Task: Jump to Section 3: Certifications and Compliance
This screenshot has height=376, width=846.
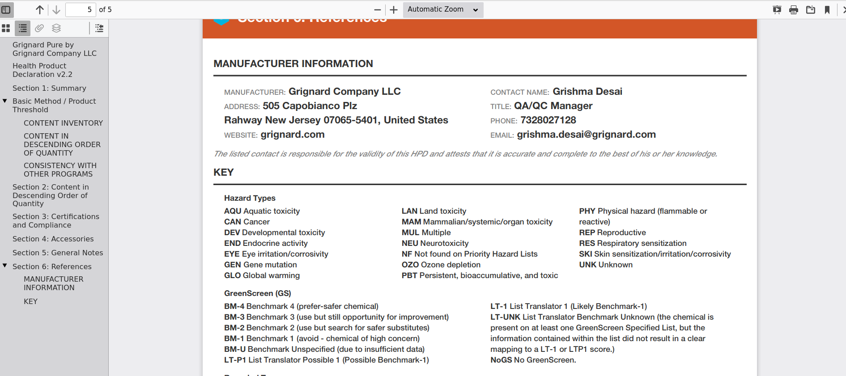Action: 56,221
